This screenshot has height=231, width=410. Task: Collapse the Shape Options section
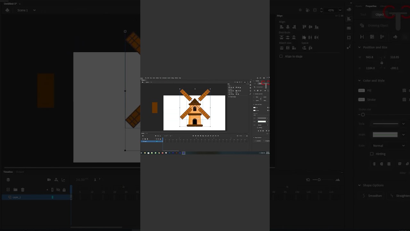pyautogui.click(x=359, y=185)
